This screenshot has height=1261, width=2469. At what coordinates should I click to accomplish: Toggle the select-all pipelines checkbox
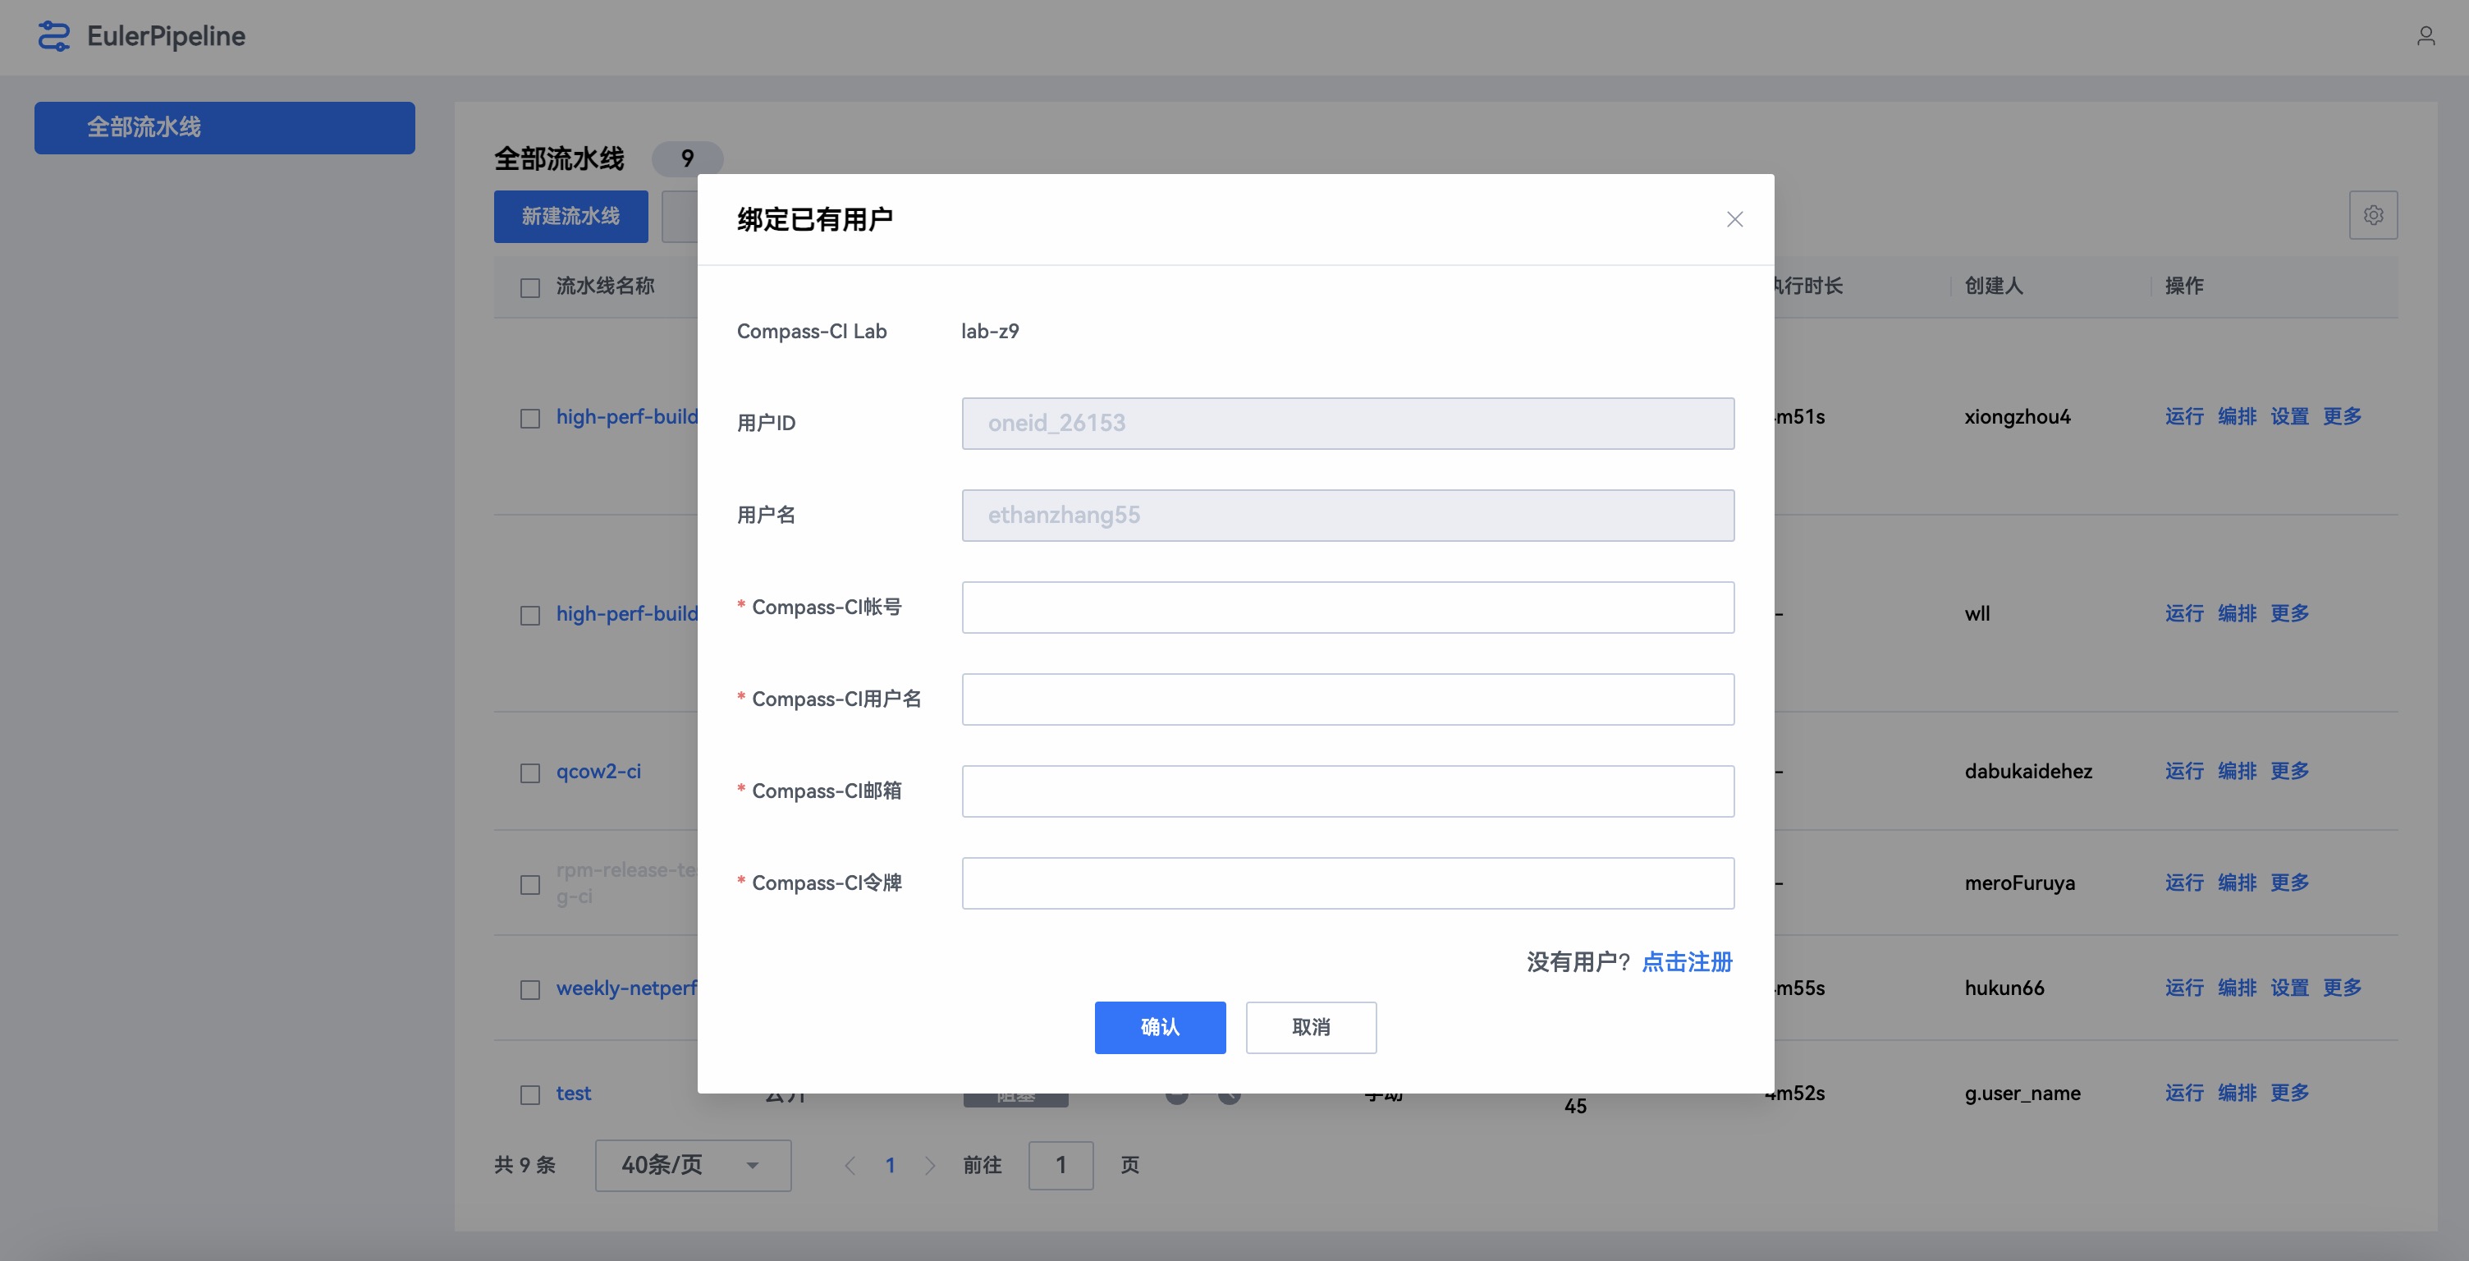[530, 287]
